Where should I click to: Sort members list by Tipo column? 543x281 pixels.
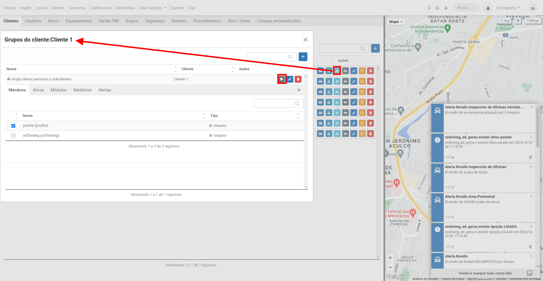pyautogui.click(x=214, y=116)
